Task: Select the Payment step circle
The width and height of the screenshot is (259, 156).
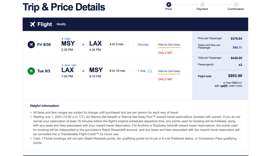Action: click(x=202, y=4)
